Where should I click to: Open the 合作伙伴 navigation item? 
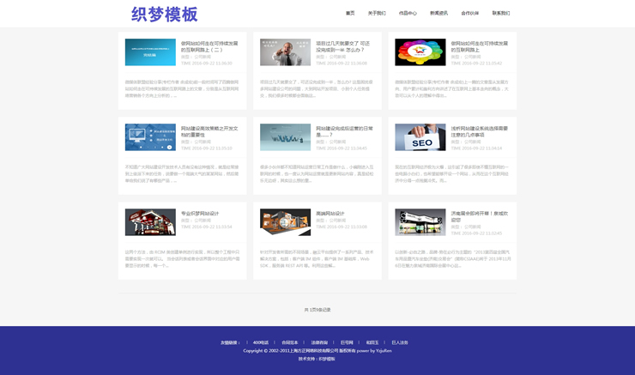[x=469, y=13]
